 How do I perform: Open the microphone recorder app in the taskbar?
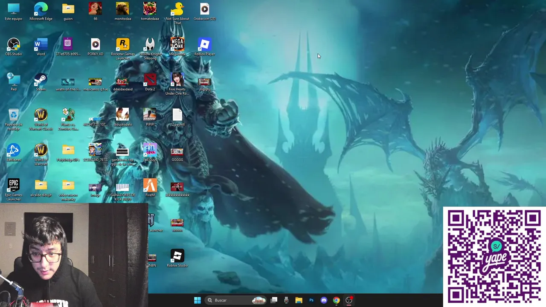pyautogui.click(x=286, y=300)
